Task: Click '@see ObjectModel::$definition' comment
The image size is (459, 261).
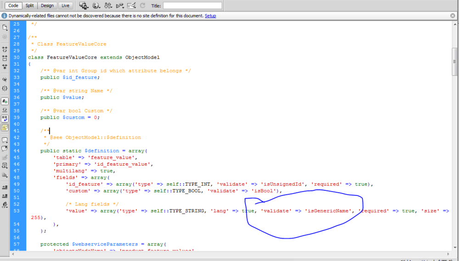Action: click(95, 137)
